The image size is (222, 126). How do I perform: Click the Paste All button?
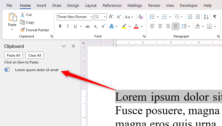coord(13,55)
